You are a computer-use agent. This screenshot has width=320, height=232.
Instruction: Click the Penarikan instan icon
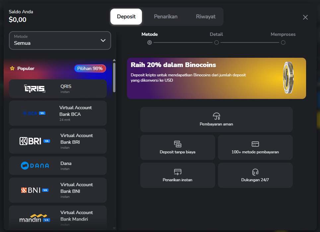(x=177, y=172)
